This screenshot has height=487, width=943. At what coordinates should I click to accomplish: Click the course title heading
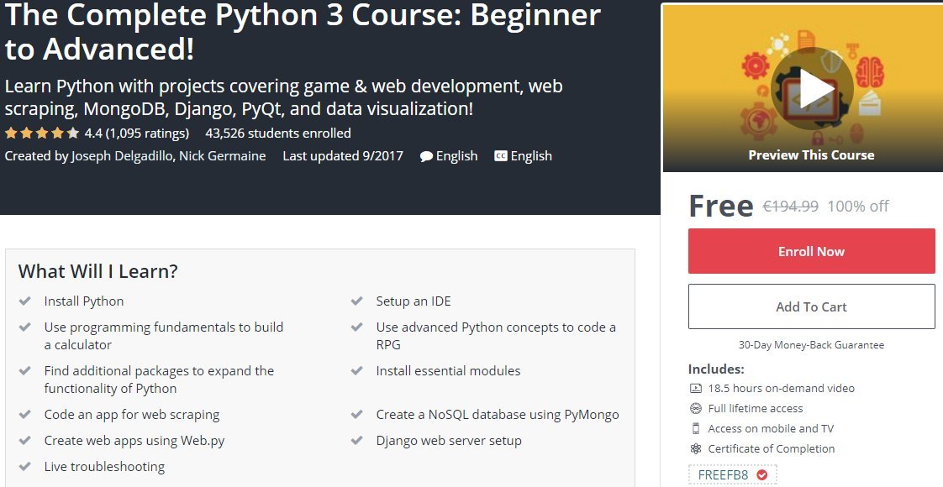[303, 31]
